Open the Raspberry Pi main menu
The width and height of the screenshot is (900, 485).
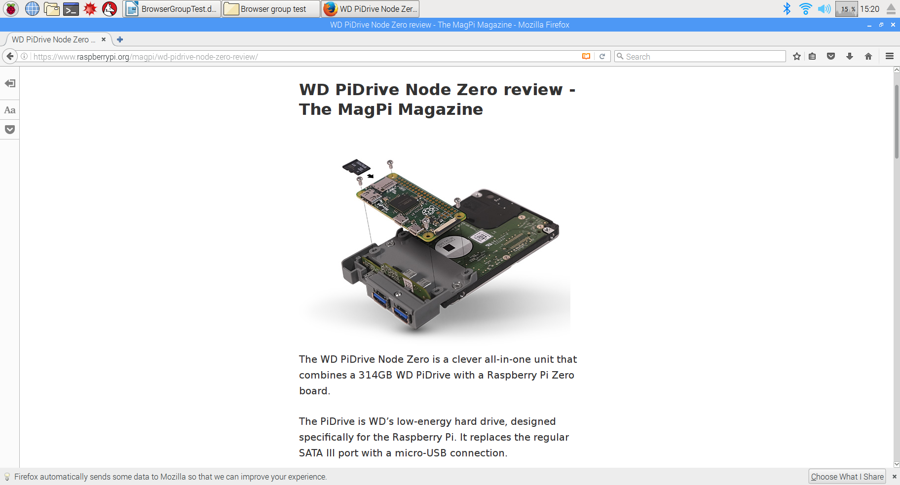pos(11,9)
